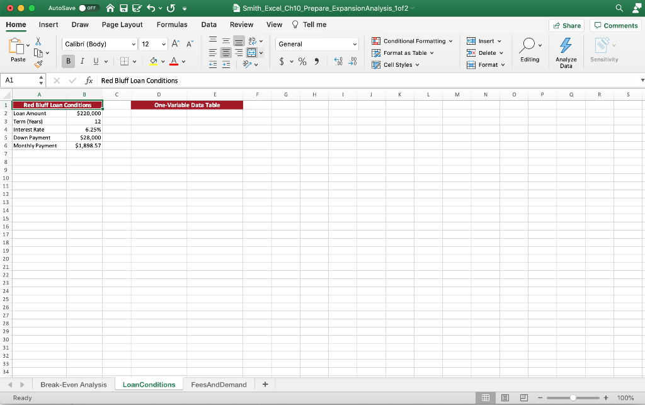
Task: Toggle Italic formatting
Action: 83,61
